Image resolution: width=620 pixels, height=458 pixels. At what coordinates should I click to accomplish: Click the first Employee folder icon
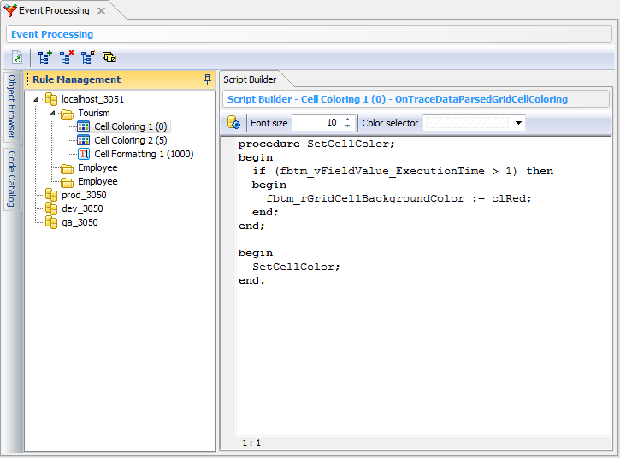(68, 168)
